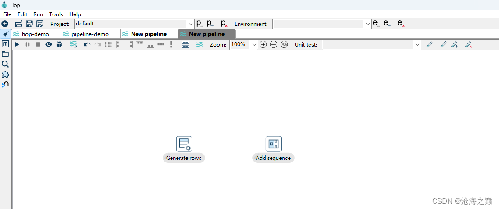Click the Generate rows label
499x209 pixels.
(x=184, y=158)
